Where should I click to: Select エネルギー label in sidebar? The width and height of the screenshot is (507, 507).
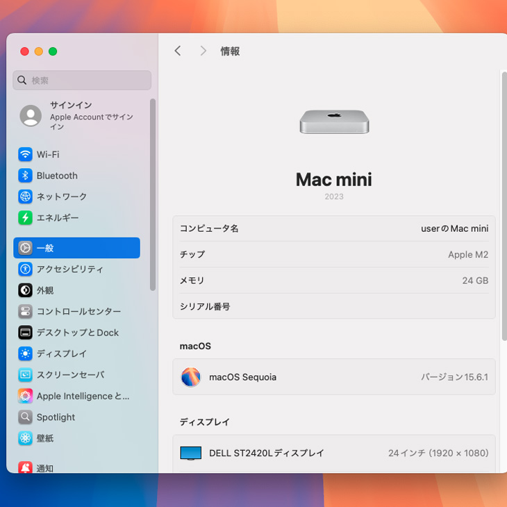tap(58, 217)
